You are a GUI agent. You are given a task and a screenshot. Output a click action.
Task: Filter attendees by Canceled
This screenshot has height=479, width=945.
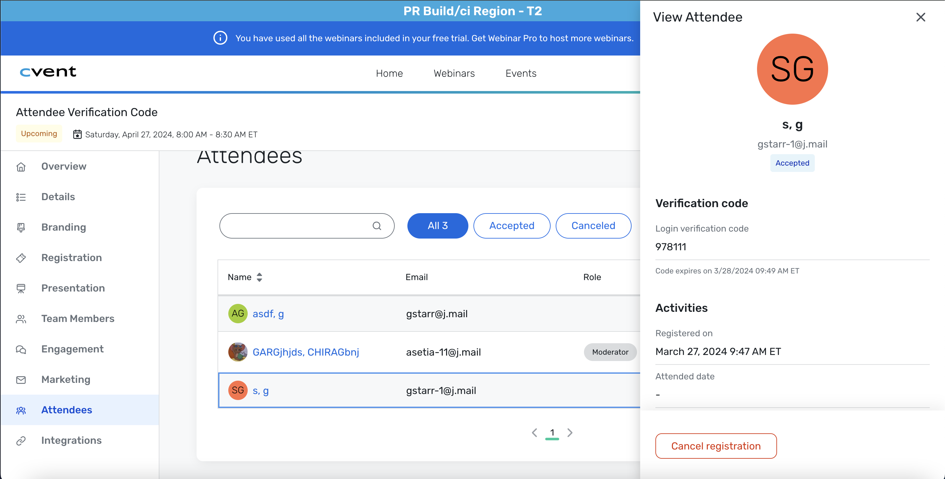click(593, 226)
